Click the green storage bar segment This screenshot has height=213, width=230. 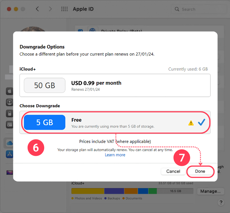(152, 191)
